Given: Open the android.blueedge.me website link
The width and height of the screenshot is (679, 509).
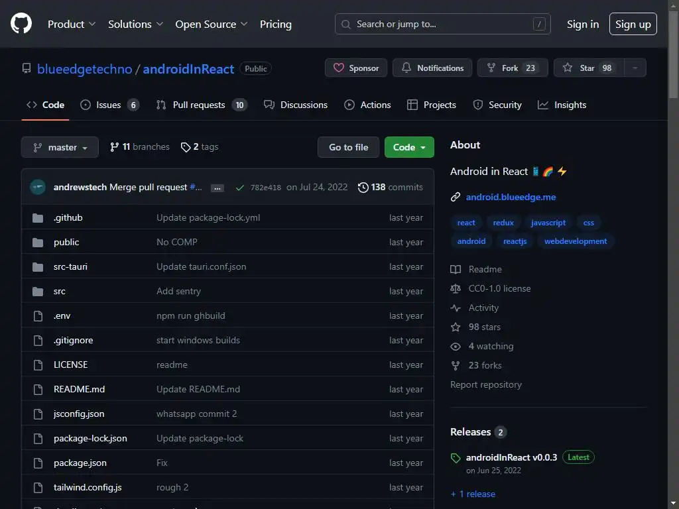Looking at the screenshot, I should pyautogui.click(x=511, y=197).
